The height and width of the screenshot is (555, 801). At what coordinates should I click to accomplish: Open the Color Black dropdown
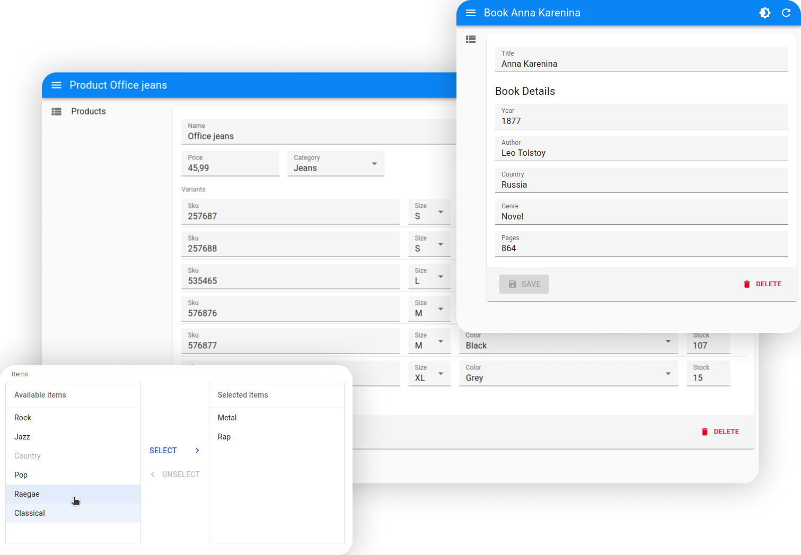coord(568,343)
